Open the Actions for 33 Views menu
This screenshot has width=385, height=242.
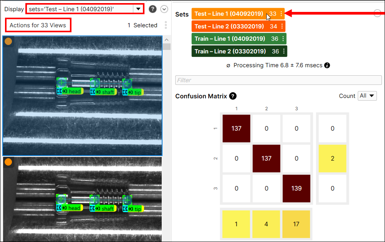38,25
